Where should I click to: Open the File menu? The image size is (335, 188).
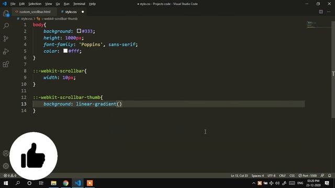click(13, 4)
